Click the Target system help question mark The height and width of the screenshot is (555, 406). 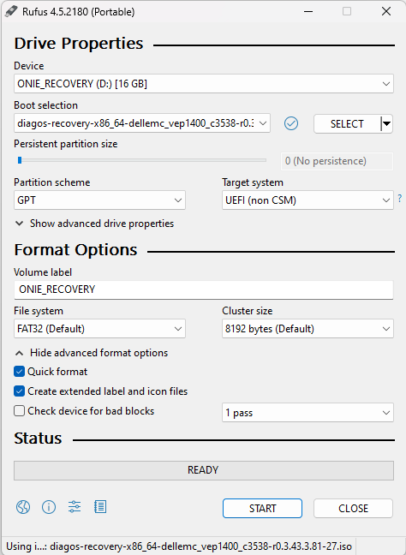point(400,198)
